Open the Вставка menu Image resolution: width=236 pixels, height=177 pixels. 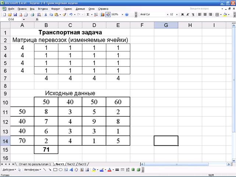[x=43, y=9]
